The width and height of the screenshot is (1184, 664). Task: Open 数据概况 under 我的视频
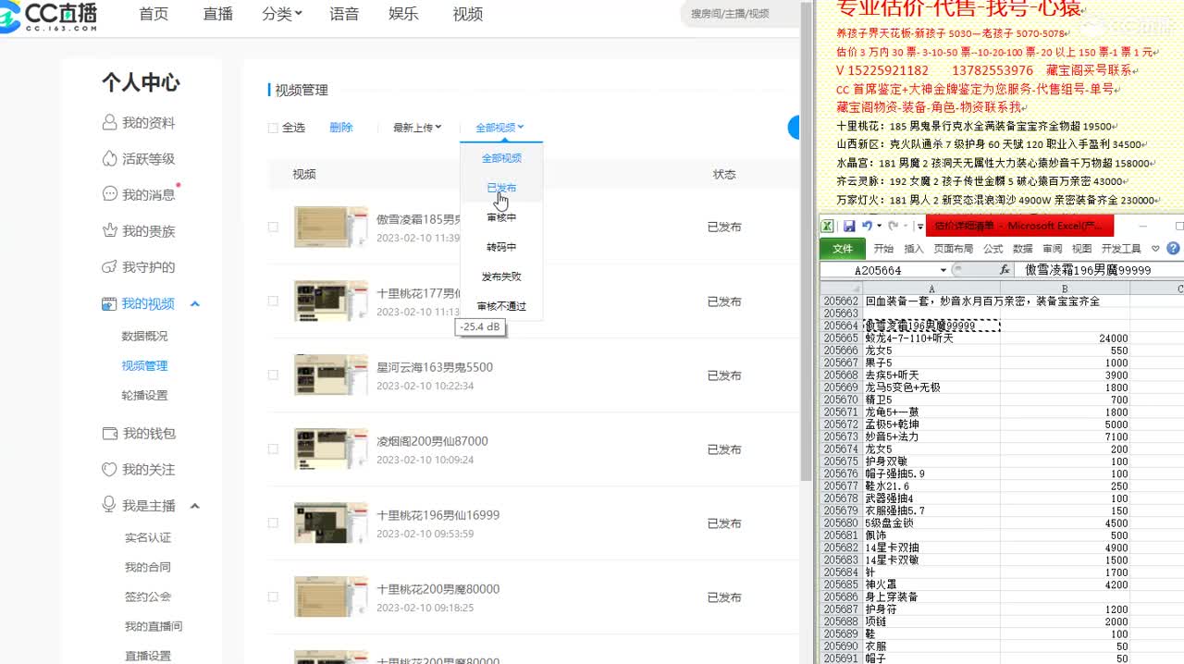click(x=145, y=336)
